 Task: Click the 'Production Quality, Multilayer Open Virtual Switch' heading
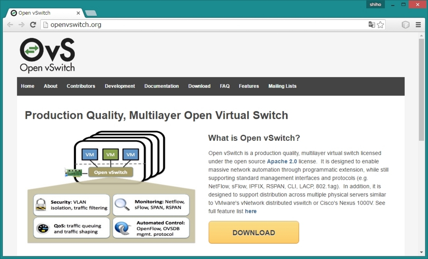pyautogui.click(x=156, y=115)
